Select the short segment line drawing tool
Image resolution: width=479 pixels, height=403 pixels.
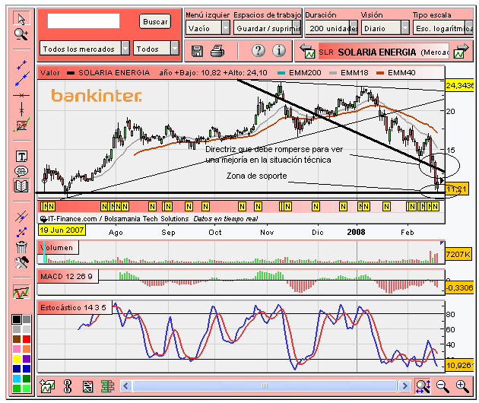(x=21, y=65)
